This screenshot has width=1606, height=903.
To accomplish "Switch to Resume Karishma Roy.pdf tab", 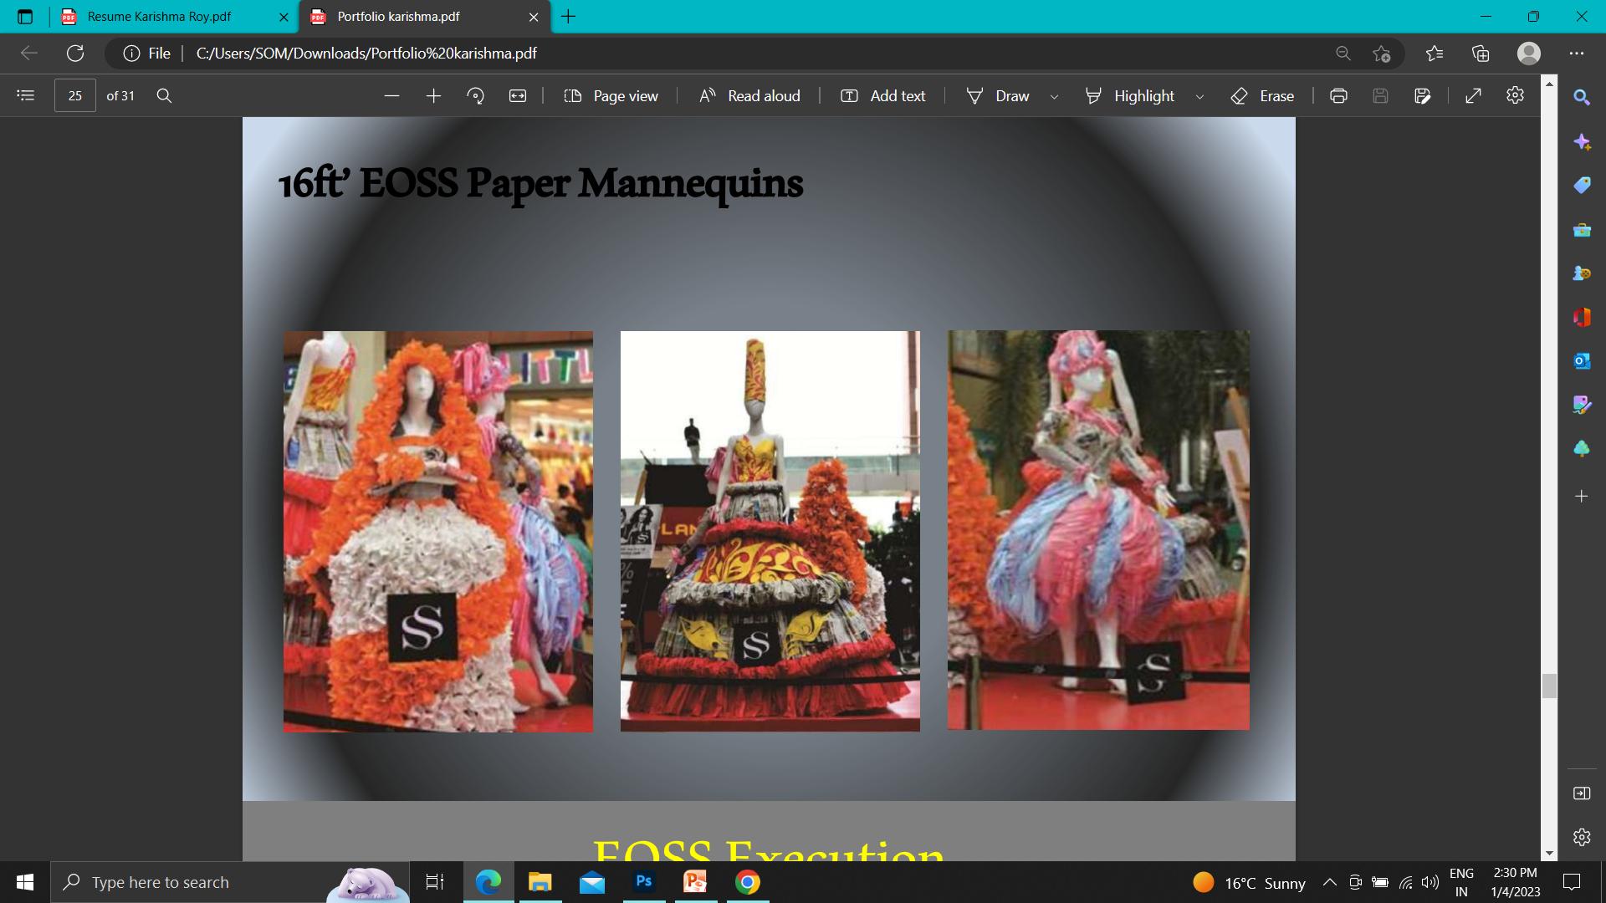I will pos(159,17).
